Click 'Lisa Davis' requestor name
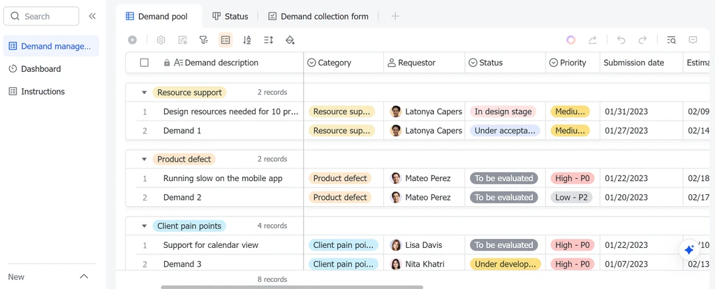This screenshot has height=289, width=715. [x=424, y=245]
